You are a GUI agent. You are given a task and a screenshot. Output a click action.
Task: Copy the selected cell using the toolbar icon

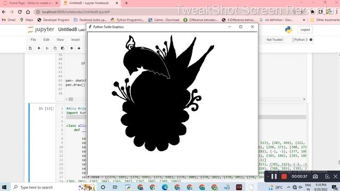point(55,48)
